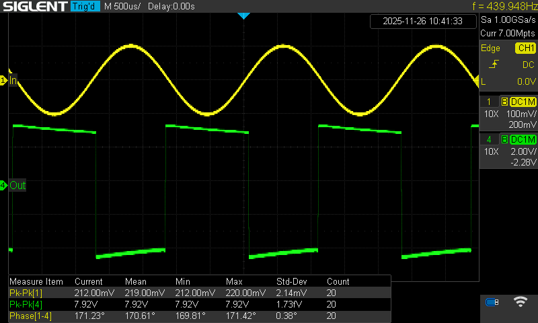The height and width of the screenshot is (323, 538).
Task: Click the SIGLENT logo
Action: tap(31, 6)
